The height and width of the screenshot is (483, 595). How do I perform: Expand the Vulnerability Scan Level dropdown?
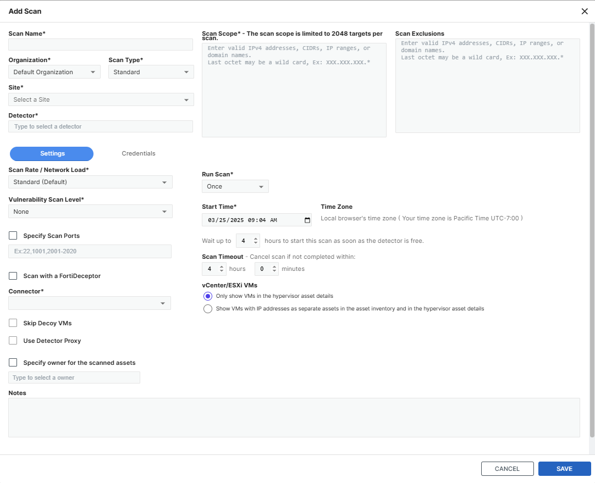(x=90, y=212)
